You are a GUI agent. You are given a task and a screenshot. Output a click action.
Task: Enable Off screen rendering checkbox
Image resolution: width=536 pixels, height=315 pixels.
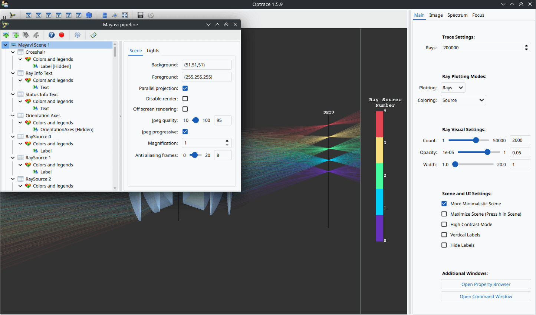pyautogui.click(x=185, y=109)
